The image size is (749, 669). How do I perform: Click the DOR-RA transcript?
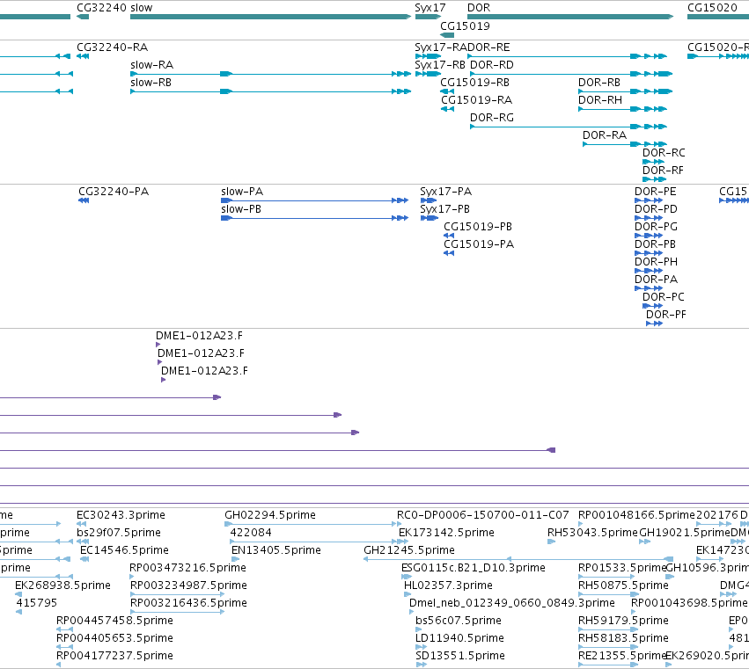pyautogui.click(x=625, y=144)
